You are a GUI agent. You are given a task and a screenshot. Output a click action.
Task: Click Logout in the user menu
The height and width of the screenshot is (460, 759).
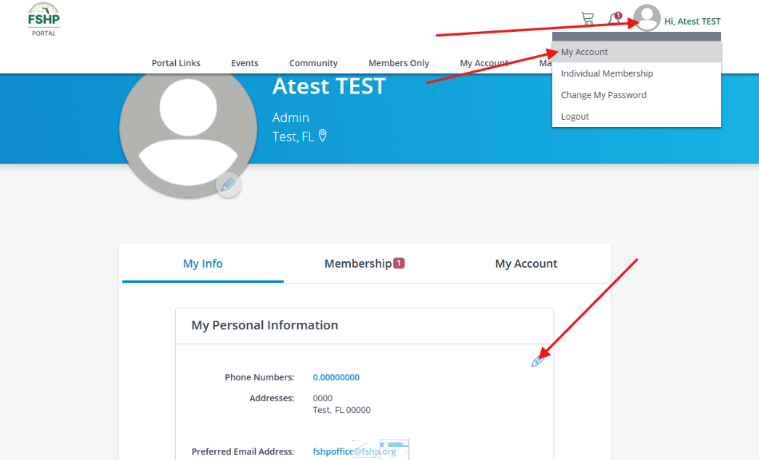click(x=575, y=117)
